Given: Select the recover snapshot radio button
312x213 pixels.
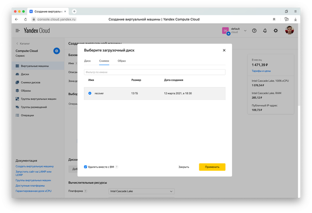Looking at the screenshot, I should (x=90, y=93).
